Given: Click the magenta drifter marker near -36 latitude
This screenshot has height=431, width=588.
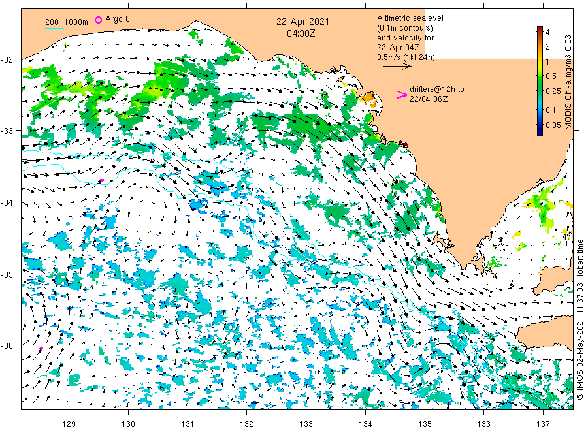Looking at the screenshot, I should 41,349.
